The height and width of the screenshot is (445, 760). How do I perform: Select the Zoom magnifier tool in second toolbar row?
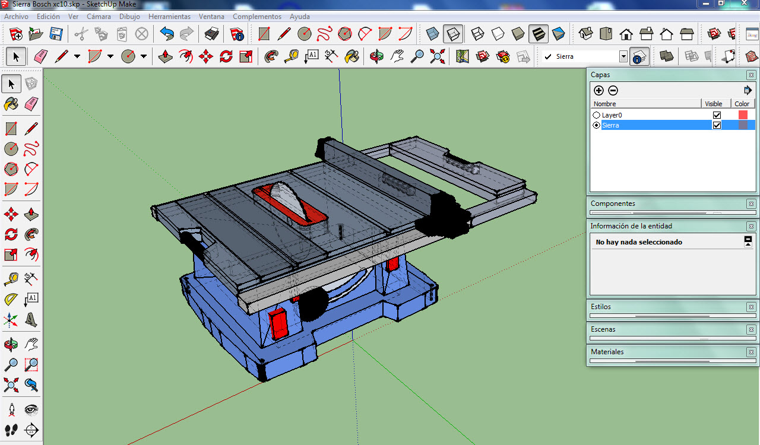point(417,57)
